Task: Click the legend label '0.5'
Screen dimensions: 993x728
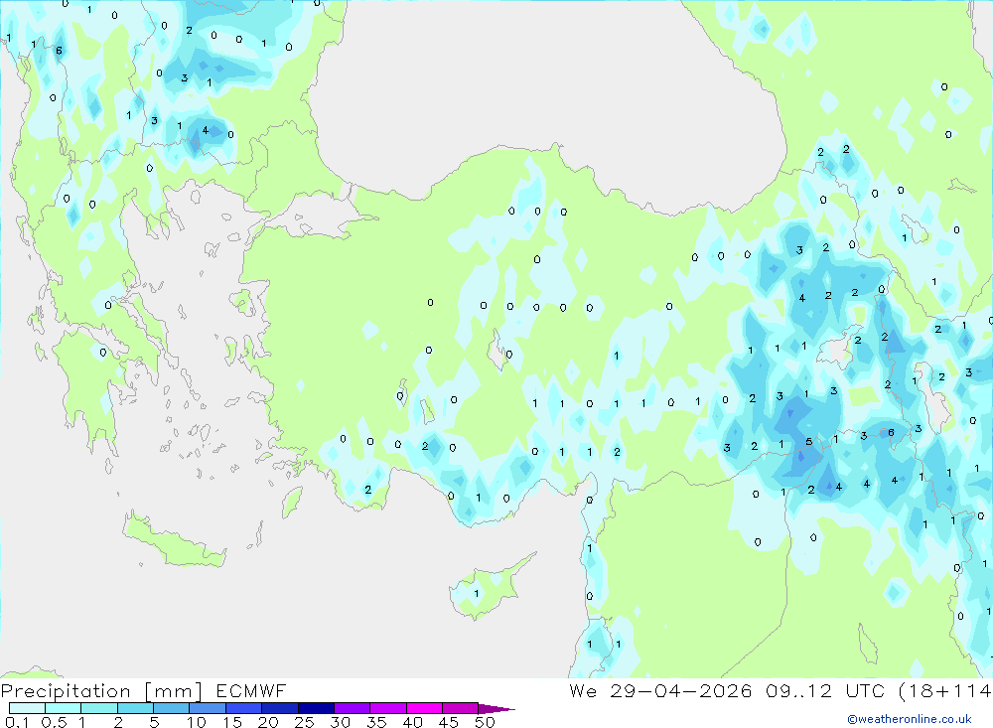Action: tap(54, 722)
